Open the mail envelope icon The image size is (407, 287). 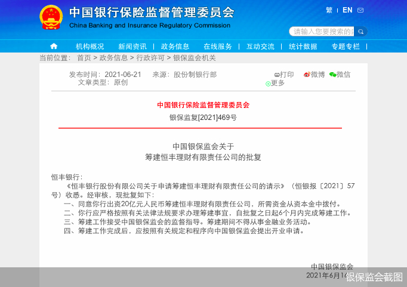(x=360, y=10)
